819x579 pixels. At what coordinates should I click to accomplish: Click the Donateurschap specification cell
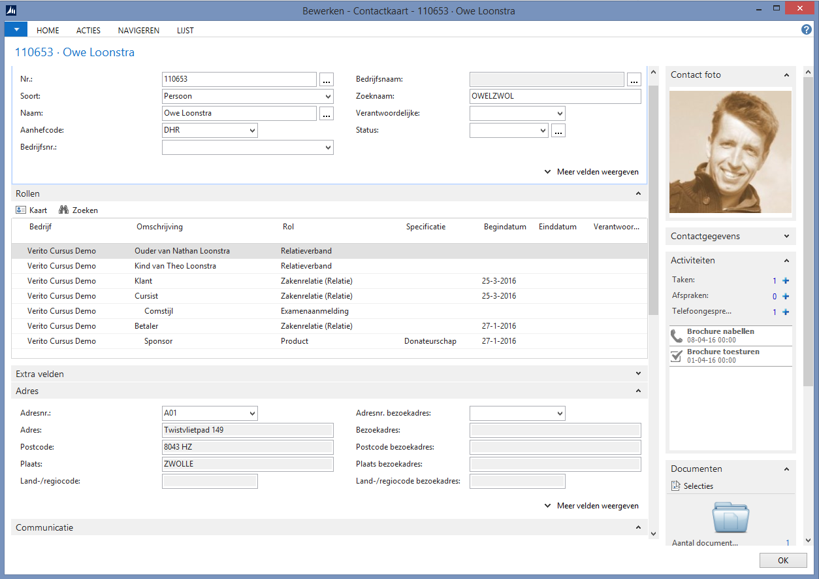(430, 341)
